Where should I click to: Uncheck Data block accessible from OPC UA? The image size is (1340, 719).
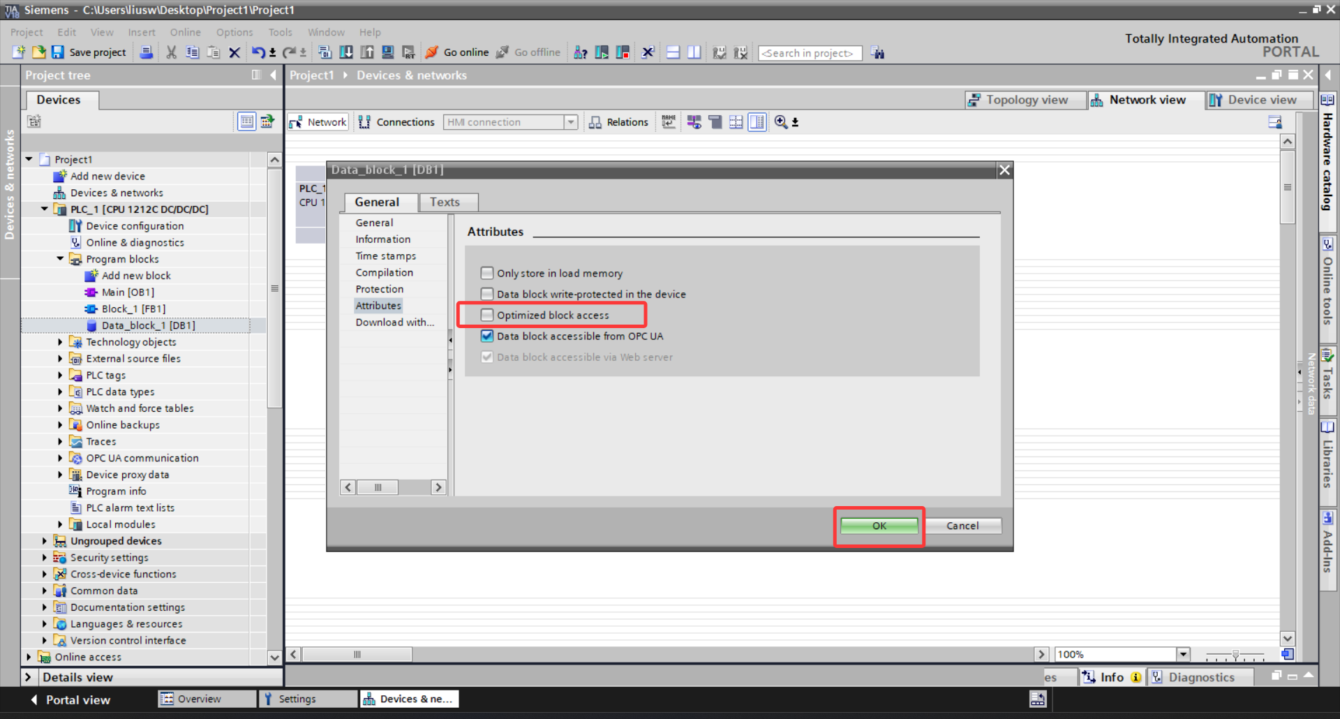point(487,336)
